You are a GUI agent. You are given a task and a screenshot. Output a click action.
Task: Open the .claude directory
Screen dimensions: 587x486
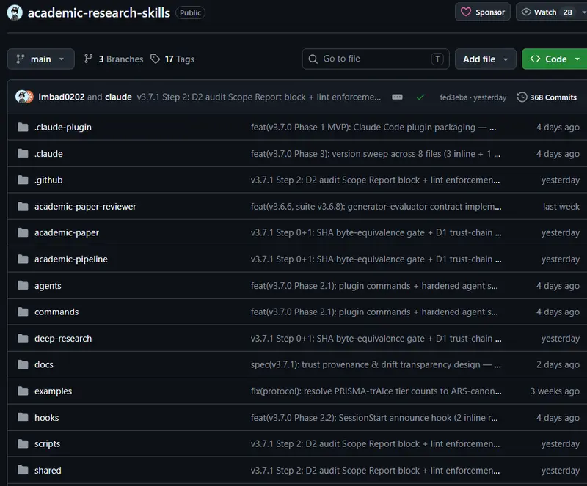click(x=48, y=154)
